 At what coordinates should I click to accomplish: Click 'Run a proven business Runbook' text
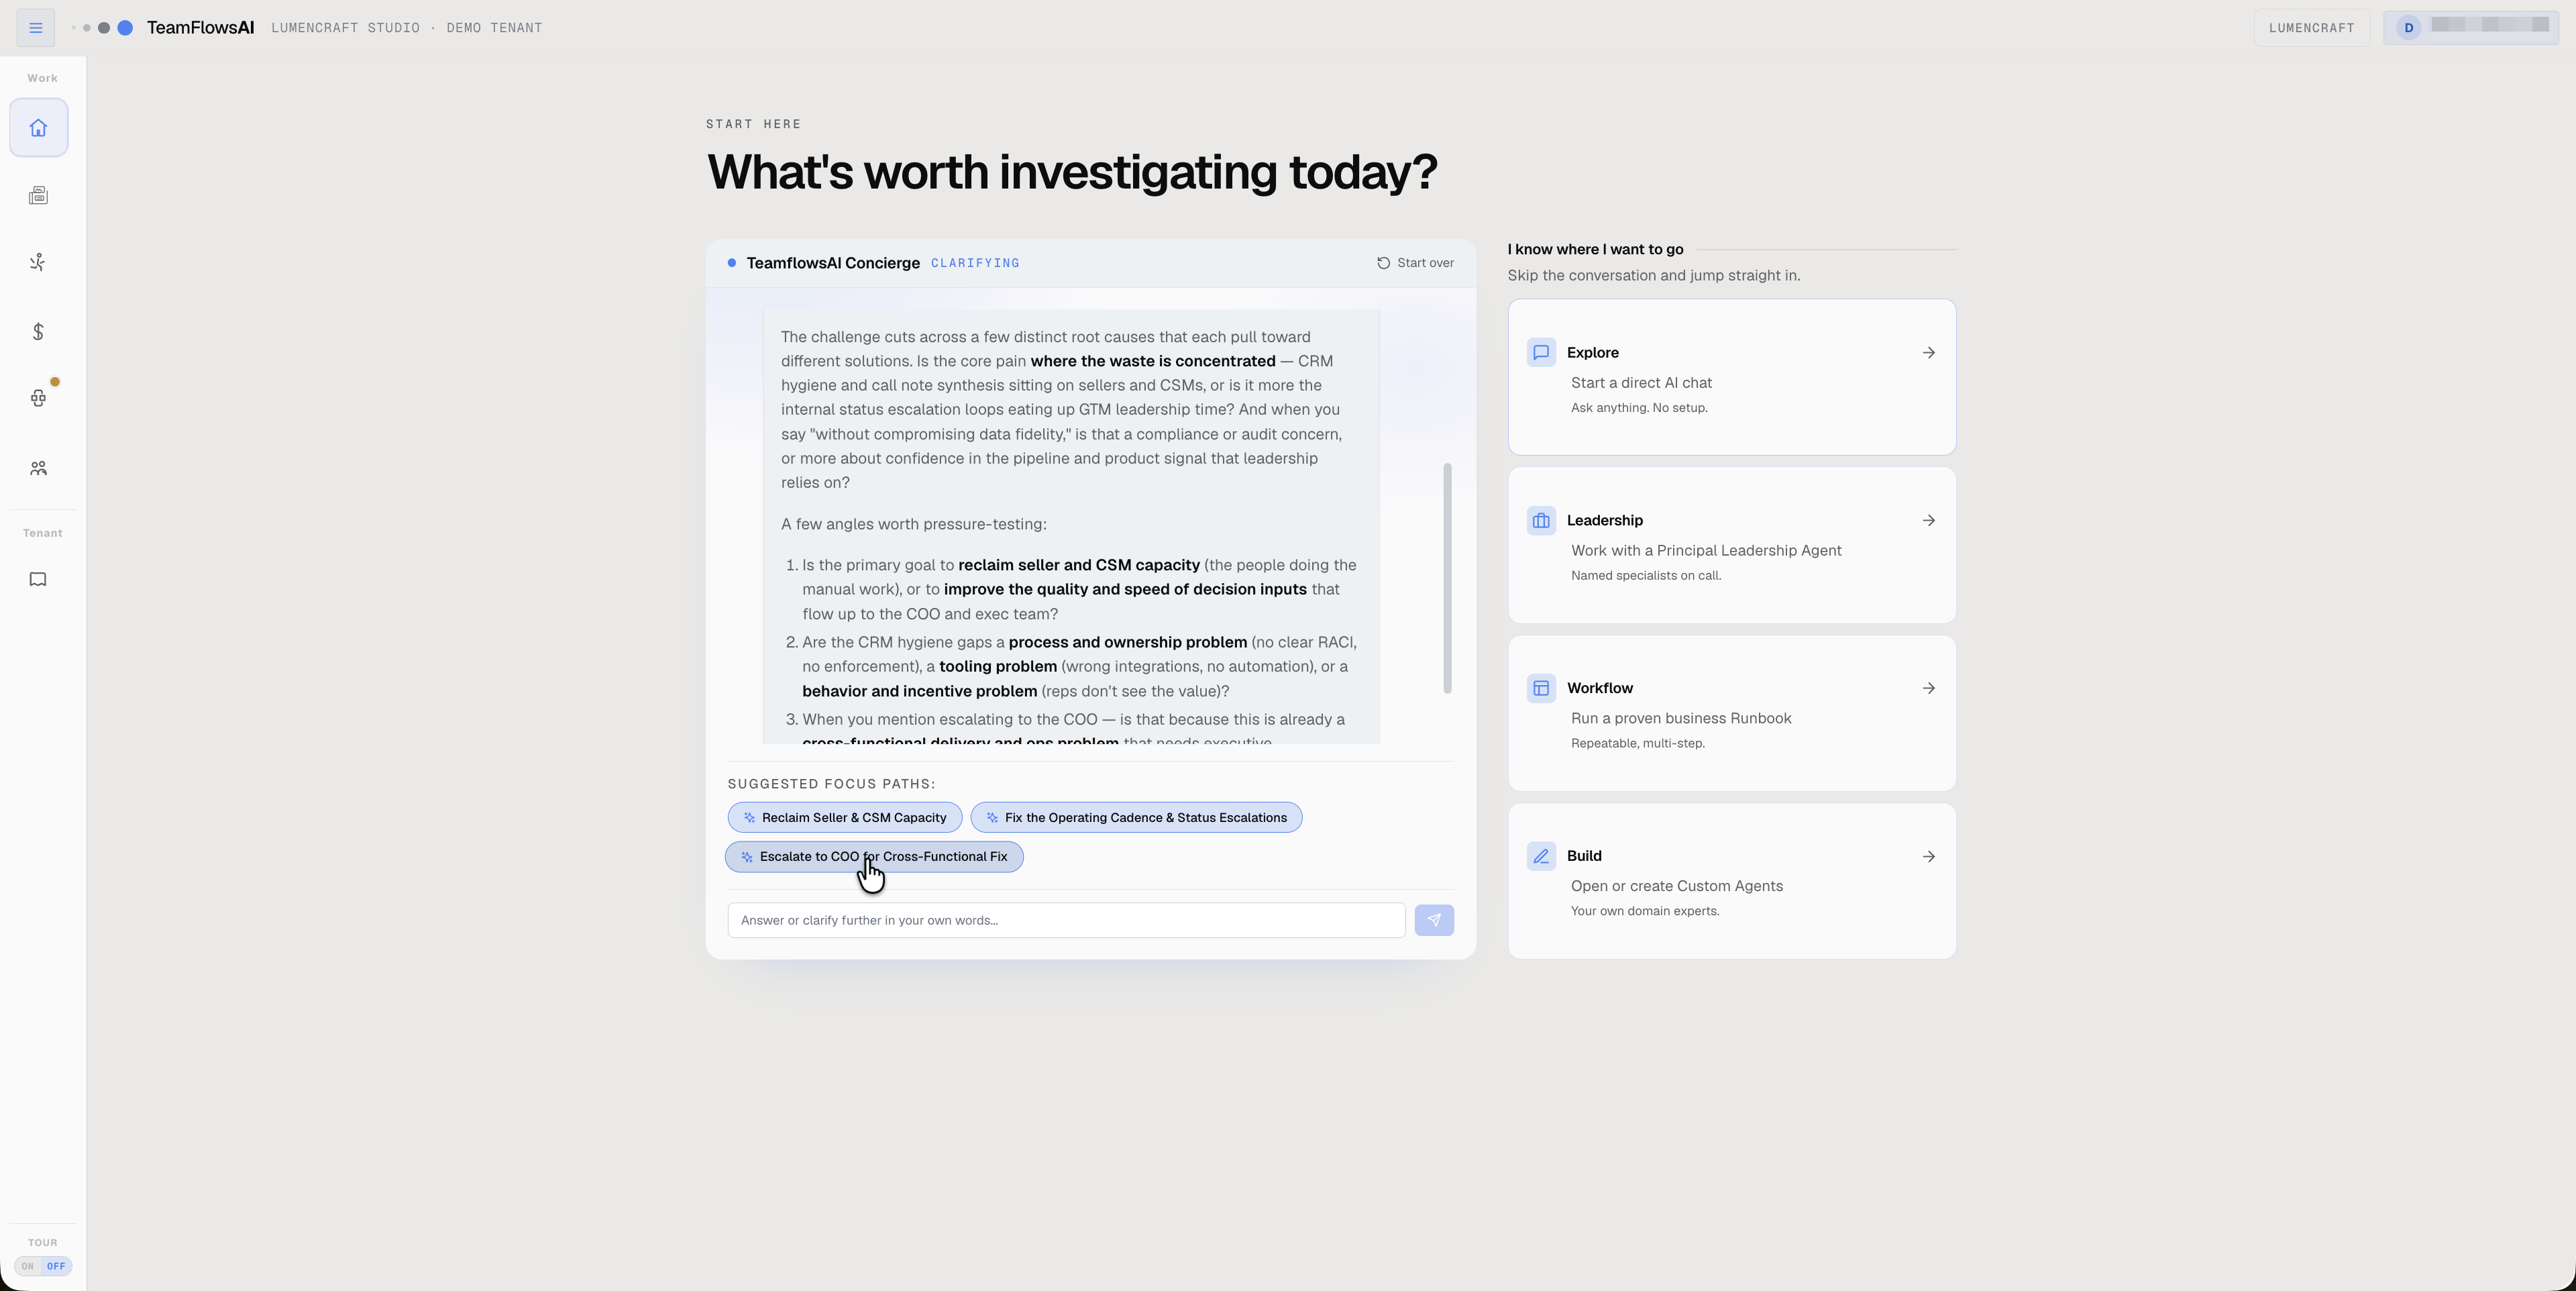pyautogui.click(x=1681, y=718)
